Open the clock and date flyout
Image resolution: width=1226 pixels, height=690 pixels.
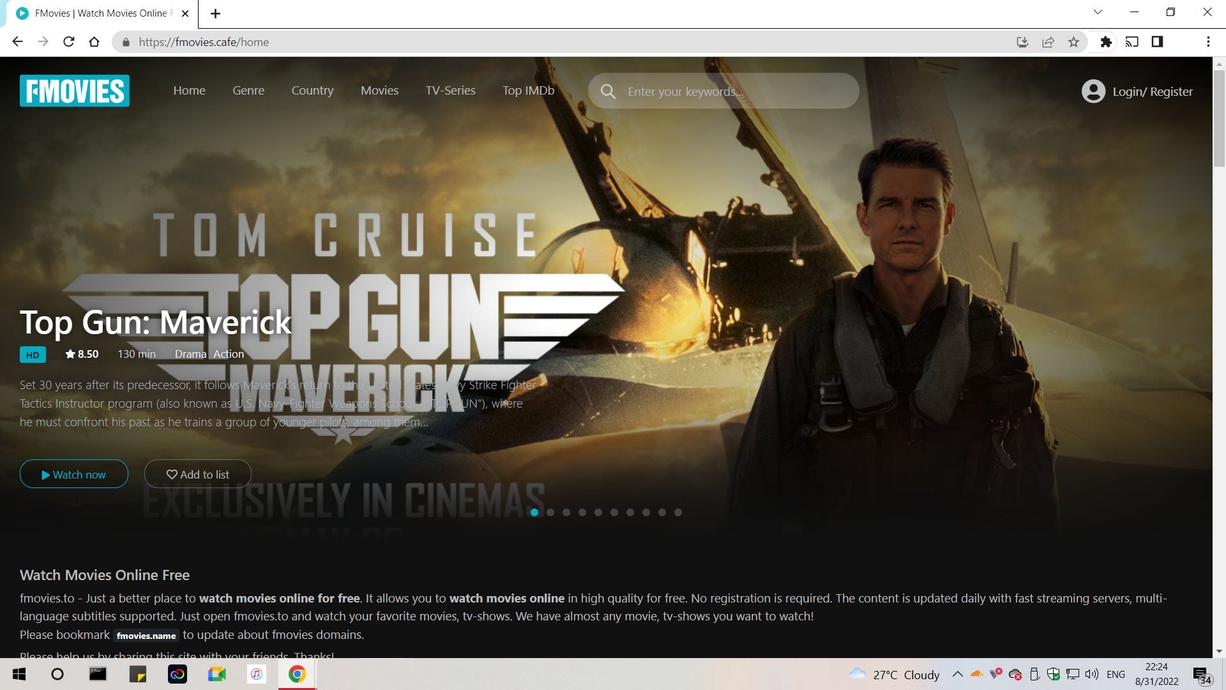coord(1156,674)
